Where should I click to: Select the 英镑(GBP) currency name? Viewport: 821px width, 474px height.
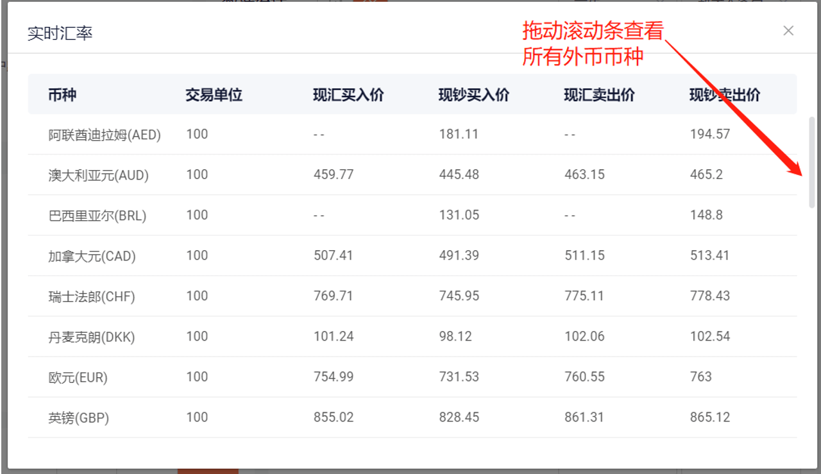[x=79, y=418]
